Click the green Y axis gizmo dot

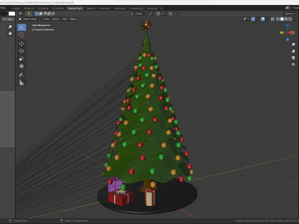(x=282, y=32)
